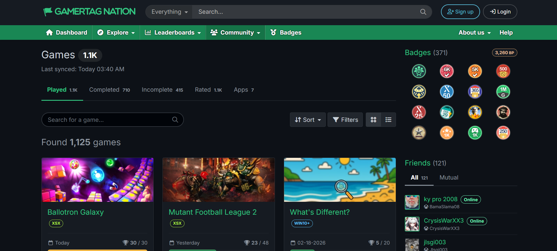Click the Mutant Football League 2 cover
Image resolution: width=557 pixels, height=251 pixels.
(219, 180)
